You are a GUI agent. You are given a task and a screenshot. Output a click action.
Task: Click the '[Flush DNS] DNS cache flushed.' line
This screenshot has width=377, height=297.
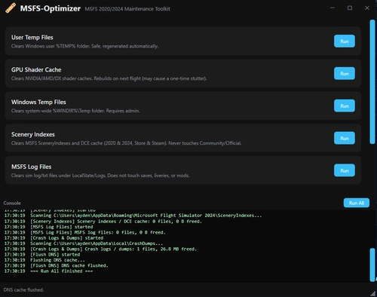click(56, 265)
